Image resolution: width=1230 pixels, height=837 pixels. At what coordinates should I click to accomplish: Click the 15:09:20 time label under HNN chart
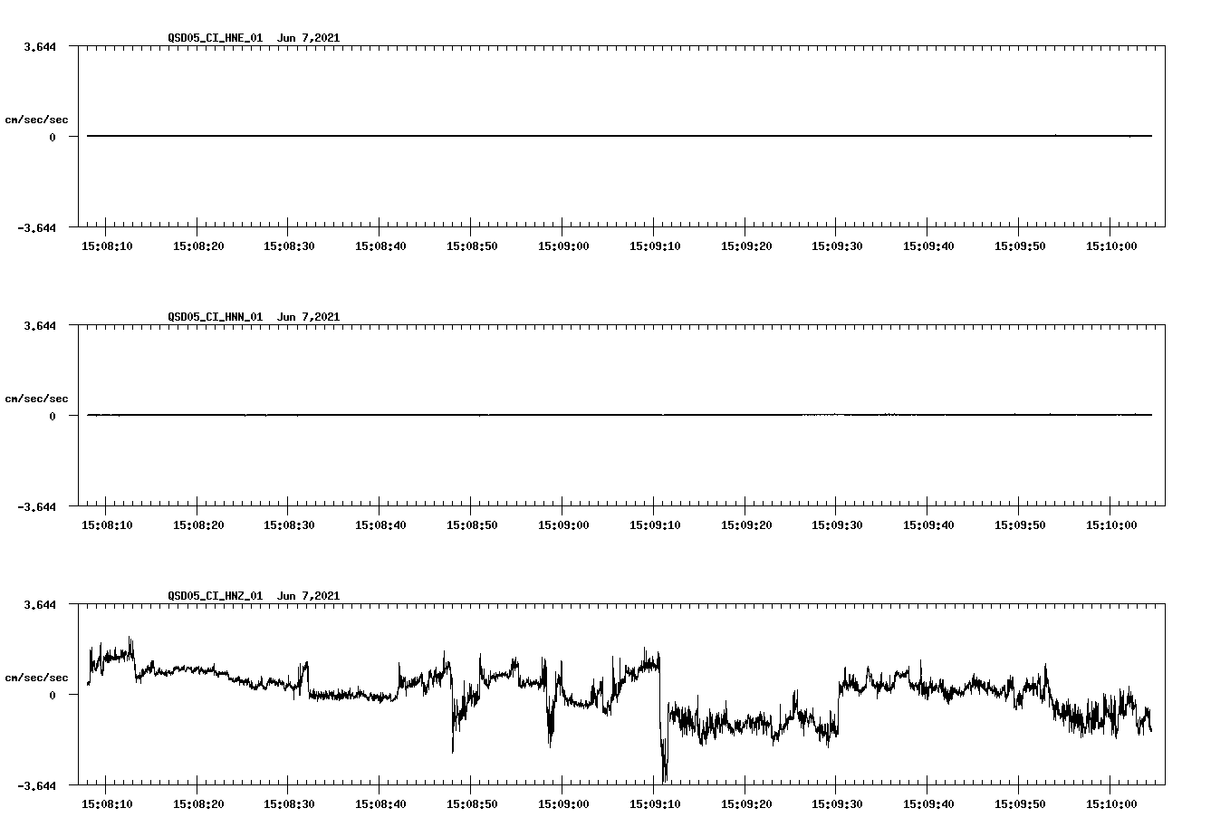click(746, 524)
